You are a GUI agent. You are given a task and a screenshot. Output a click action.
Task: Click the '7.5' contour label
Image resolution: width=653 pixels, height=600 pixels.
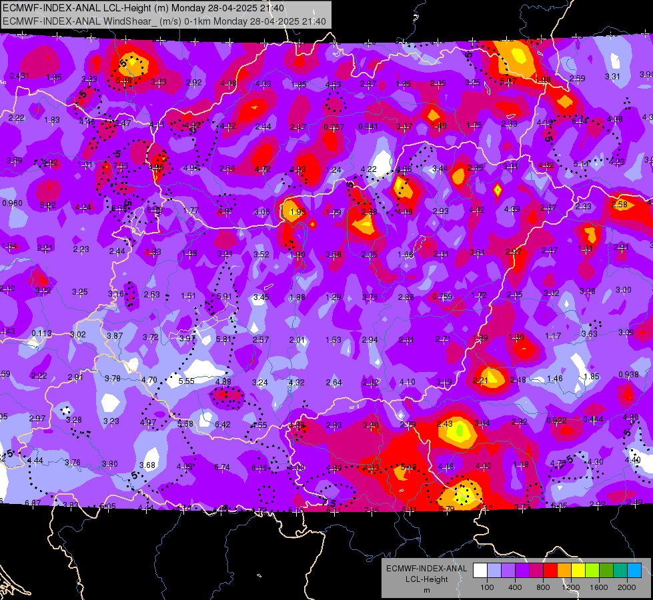click(x=329, y=503)
